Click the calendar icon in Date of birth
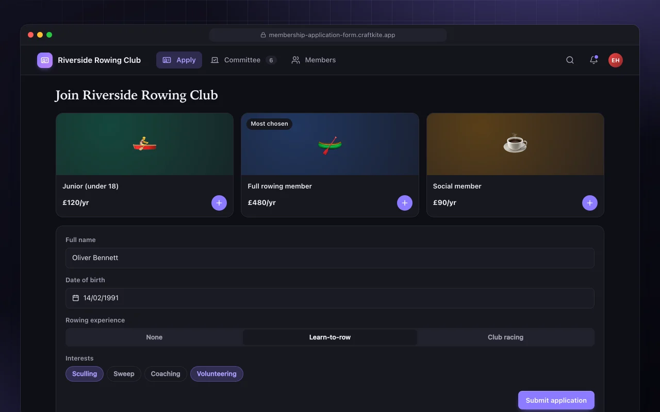This screenshot has height=412, width=660. pos(76,298)
